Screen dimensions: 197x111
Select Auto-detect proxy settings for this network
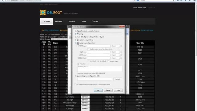coord(76,37)
